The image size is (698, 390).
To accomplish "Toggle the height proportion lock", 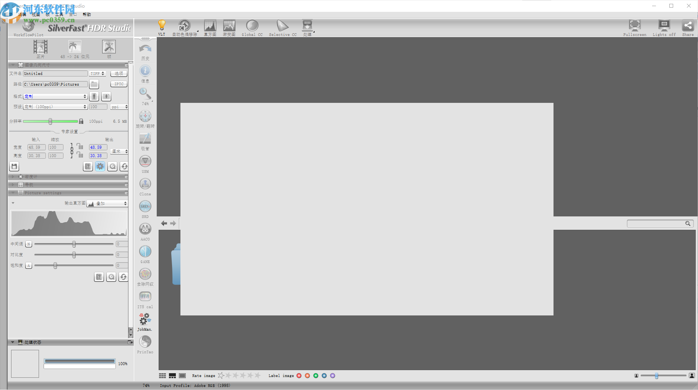I will point(80,154).
